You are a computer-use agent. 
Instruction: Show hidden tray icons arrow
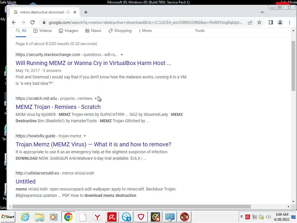click(241, 216)
